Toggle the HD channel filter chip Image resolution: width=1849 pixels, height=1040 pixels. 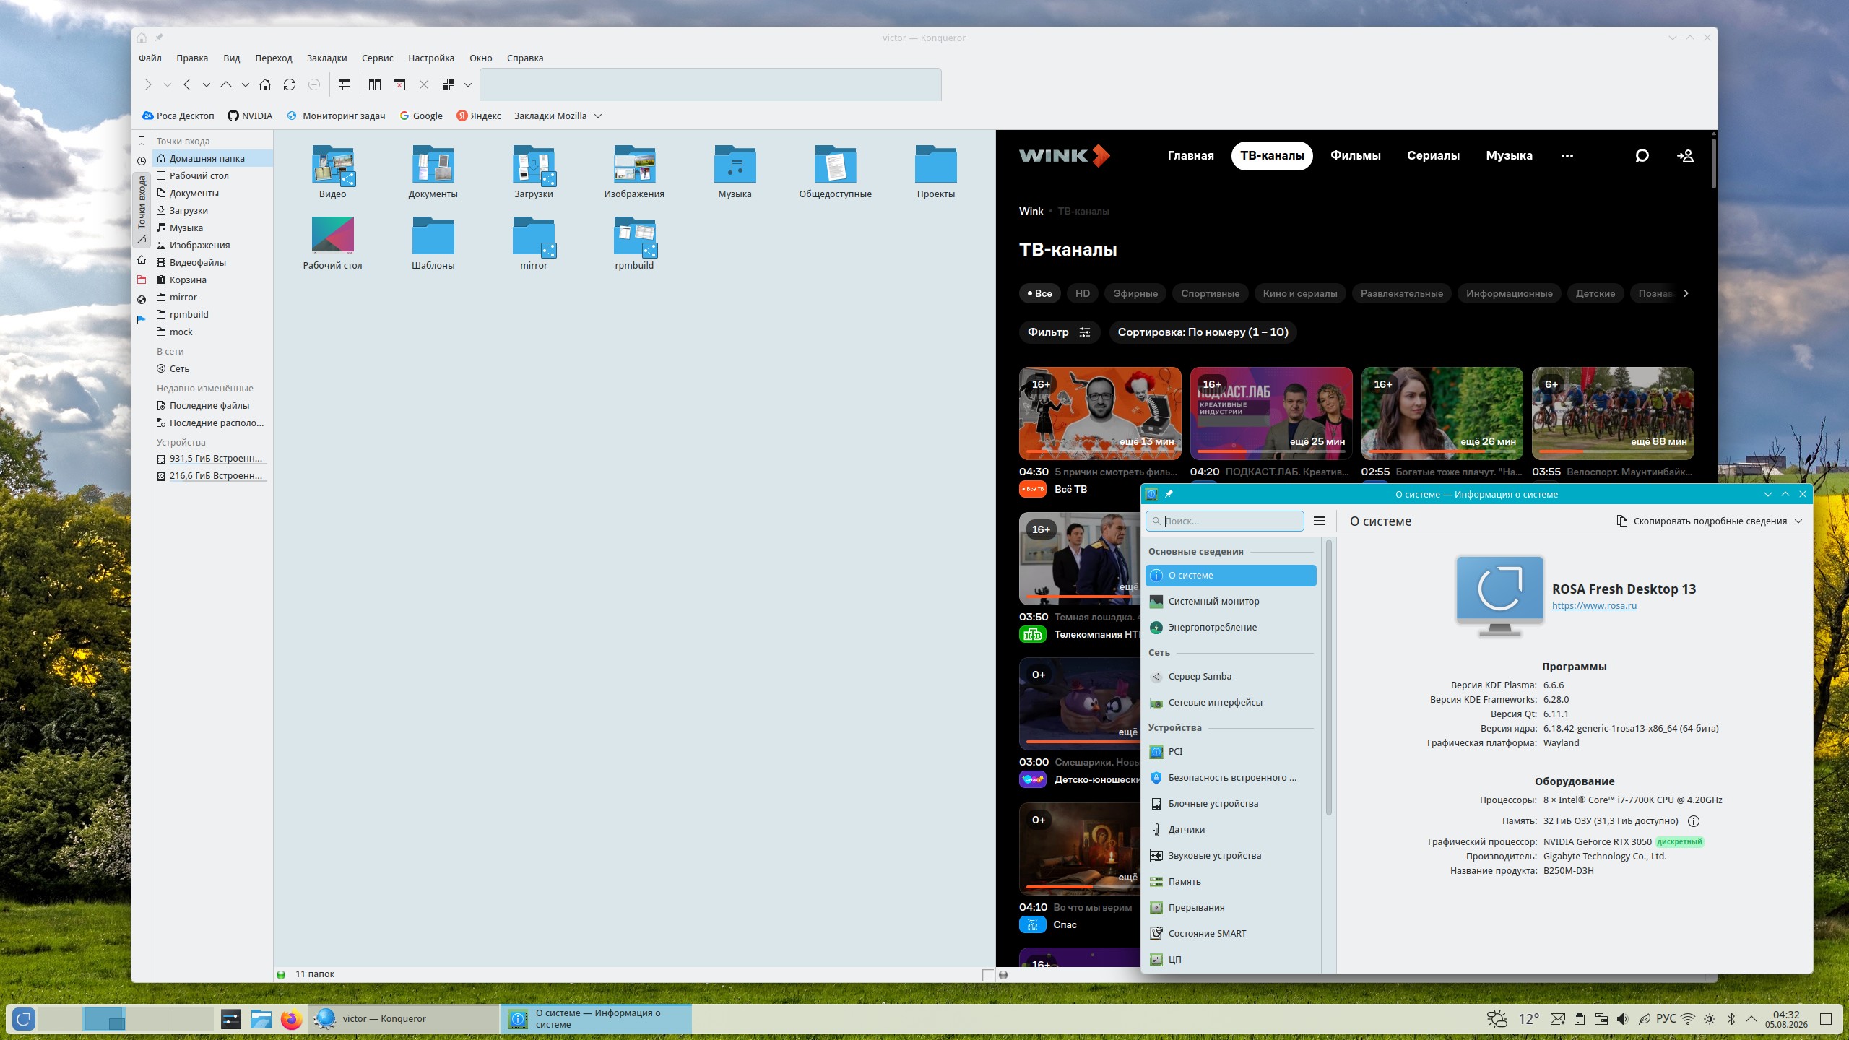1082,293
